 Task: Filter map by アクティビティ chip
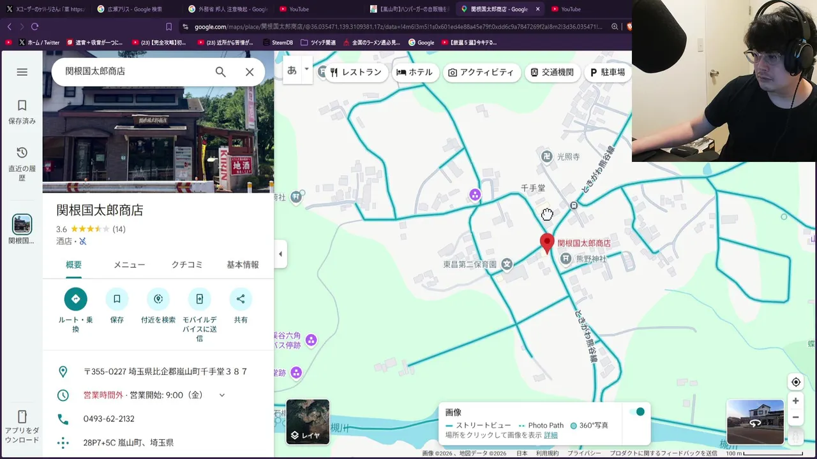click(x=481, y=73)
